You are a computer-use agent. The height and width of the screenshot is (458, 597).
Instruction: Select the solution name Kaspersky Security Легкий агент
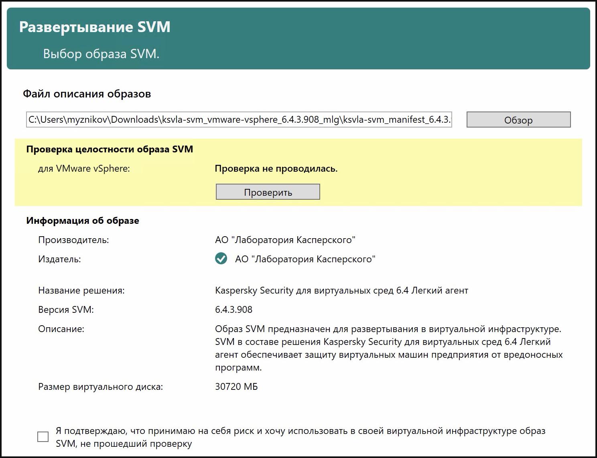pos(341,290)
